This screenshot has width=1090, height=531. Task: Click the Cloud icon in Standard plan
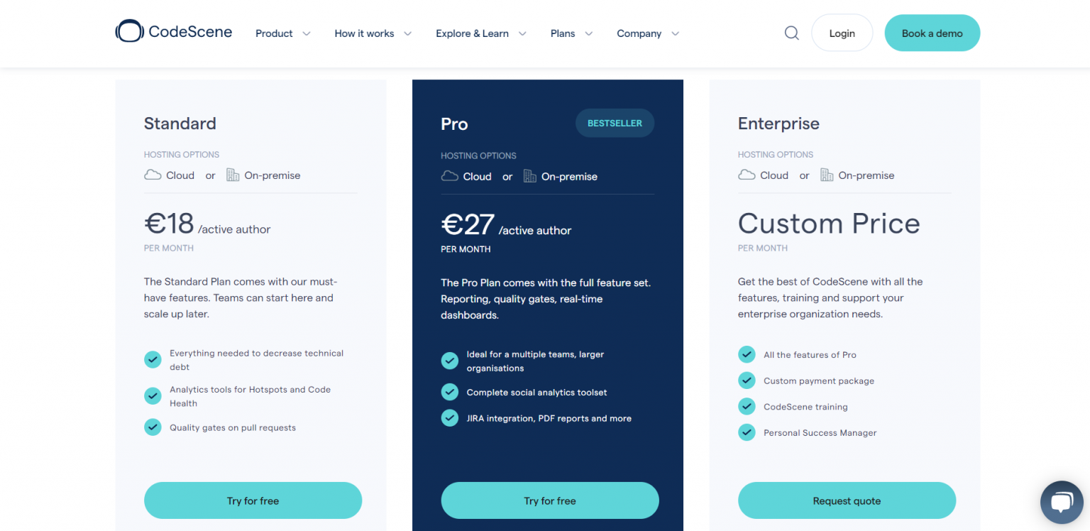click(x=153, y=175)
